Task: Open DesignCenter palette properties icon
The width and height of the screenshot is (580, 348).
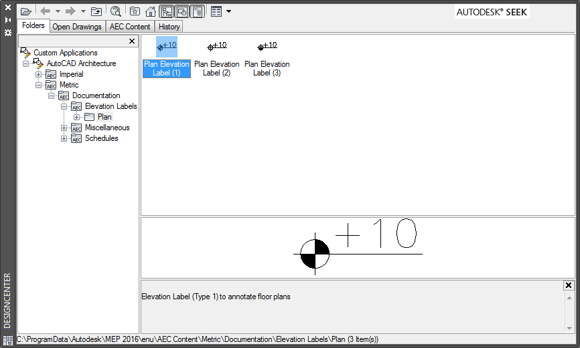Action: pos(8,33)
